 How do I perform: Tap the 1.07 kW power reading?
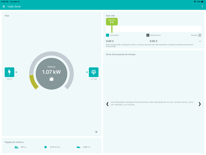(x=51, y=72)
